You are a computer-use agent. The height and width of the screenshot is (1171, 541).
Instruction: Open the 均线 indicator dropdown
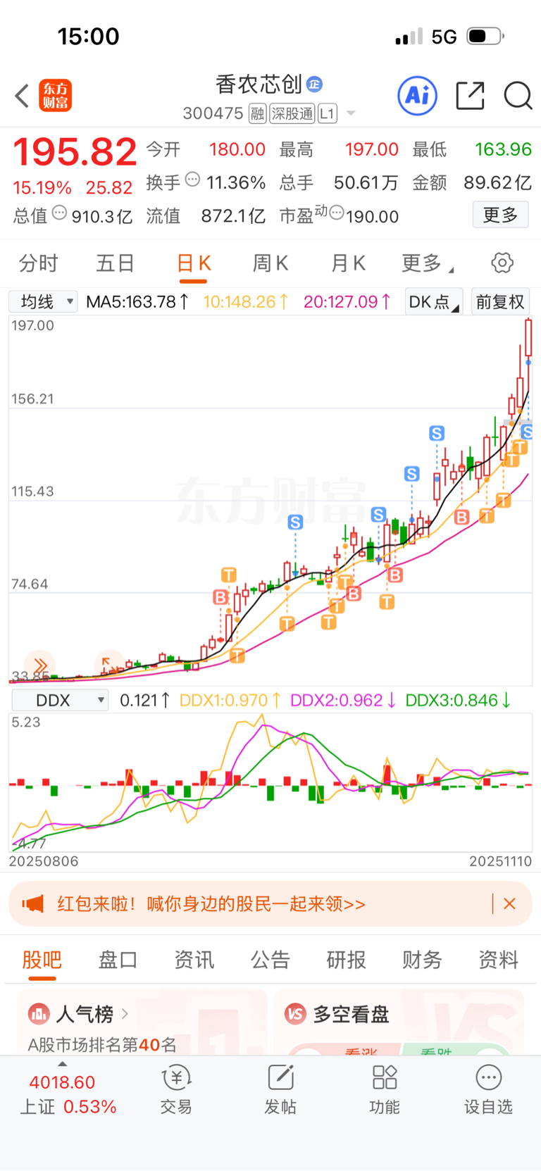43,302
